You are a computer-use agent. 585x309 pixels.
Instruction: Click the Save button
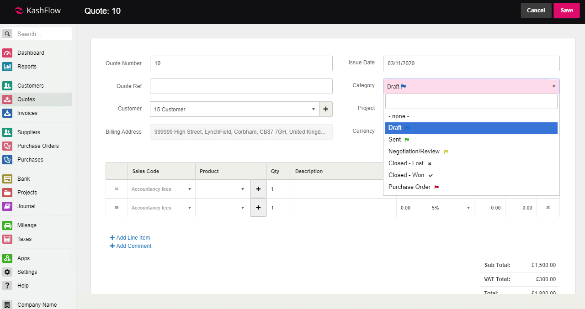[x=566, y=10]
